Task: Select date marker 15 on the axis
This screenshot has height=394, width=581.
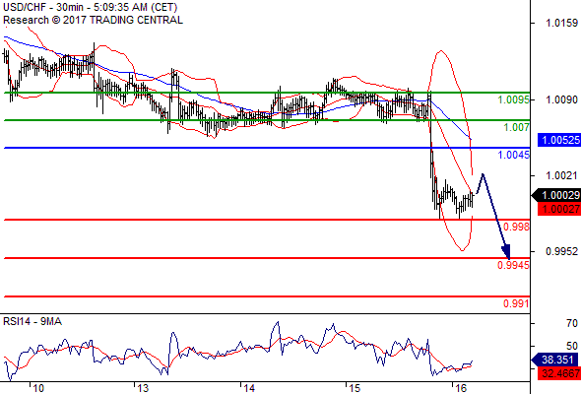Action: tap(355, 388)
